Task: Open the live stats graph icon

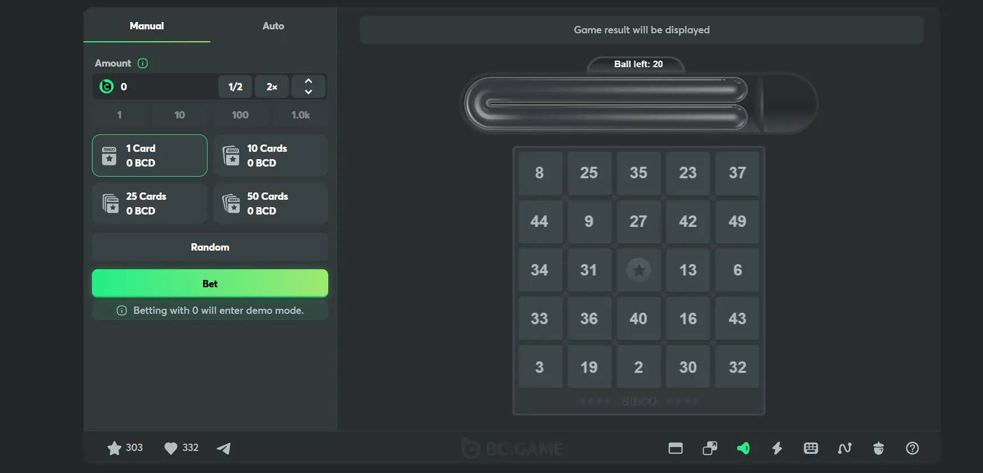Action: [x=845, y=448]
